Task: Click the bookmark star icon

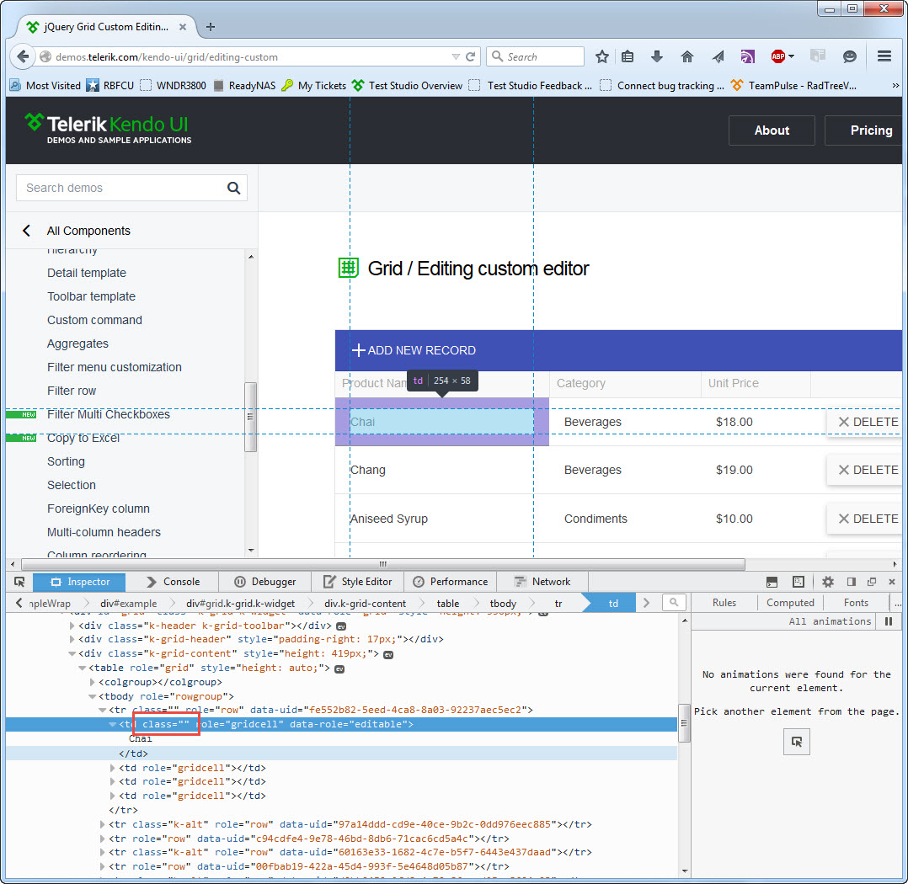Action: pyautogui.click(x=601, y=56)
